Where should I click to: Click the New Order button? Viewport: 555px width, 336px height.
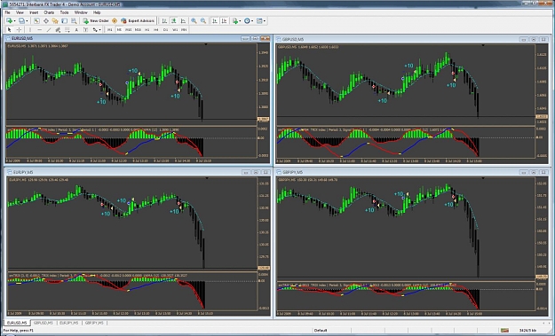tap(96, 21)
